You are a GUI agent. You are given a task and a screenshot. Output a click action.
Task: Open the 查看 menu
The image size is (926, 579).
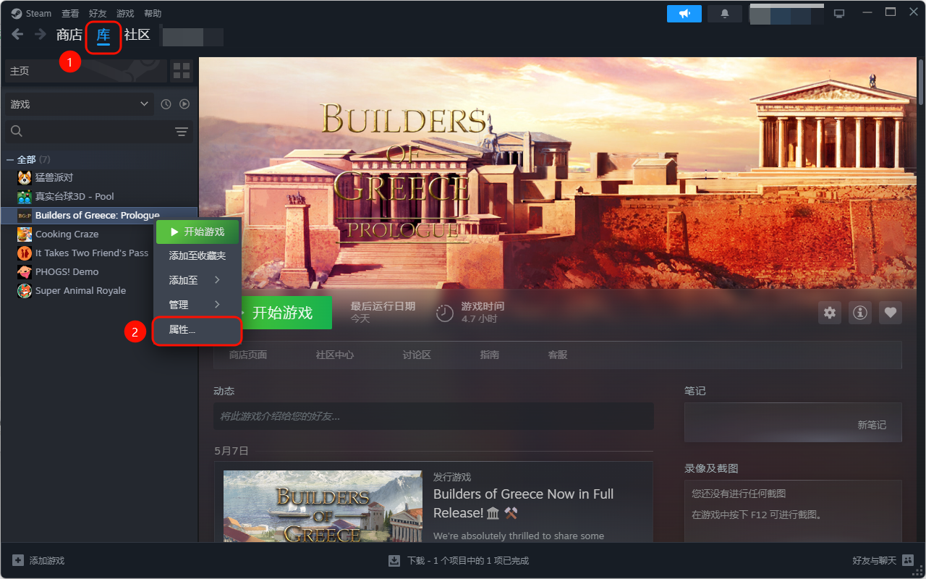click(x=70, y=13)
